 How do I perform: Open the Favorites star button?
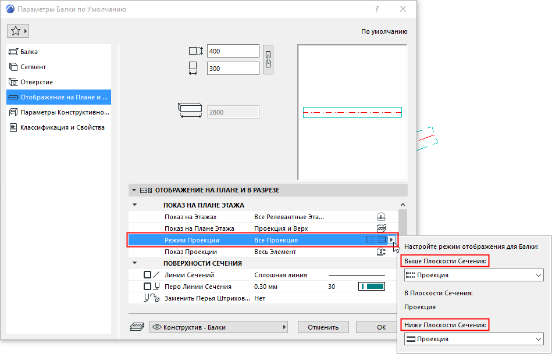coord(17,31)
